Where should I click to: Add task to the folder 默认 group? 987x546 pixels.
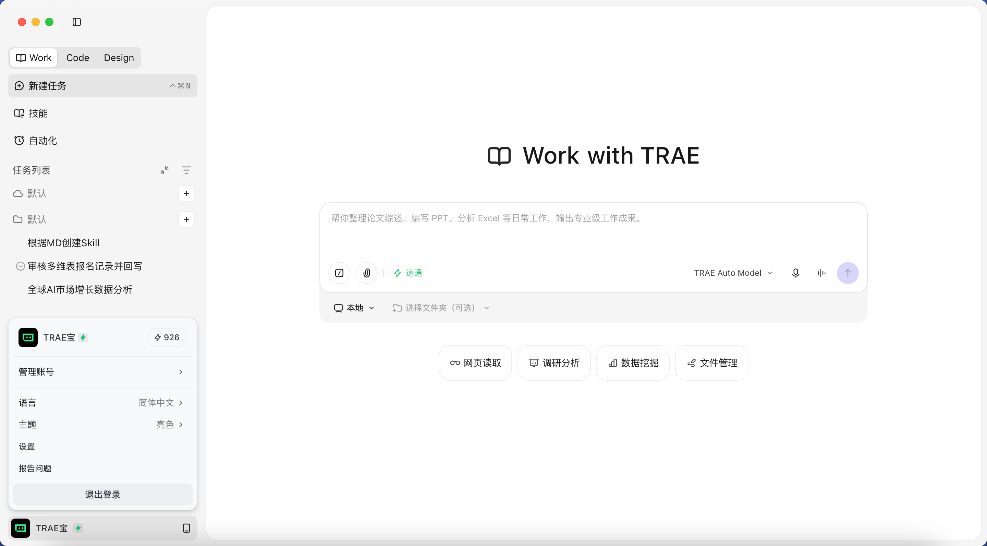click(186, 220)
